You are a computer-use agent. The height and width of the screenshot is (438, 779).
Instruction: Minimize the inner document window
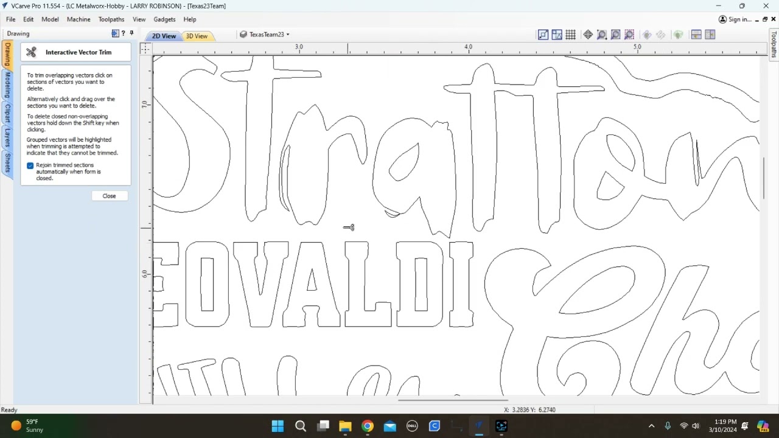click(x=756, y=19)
